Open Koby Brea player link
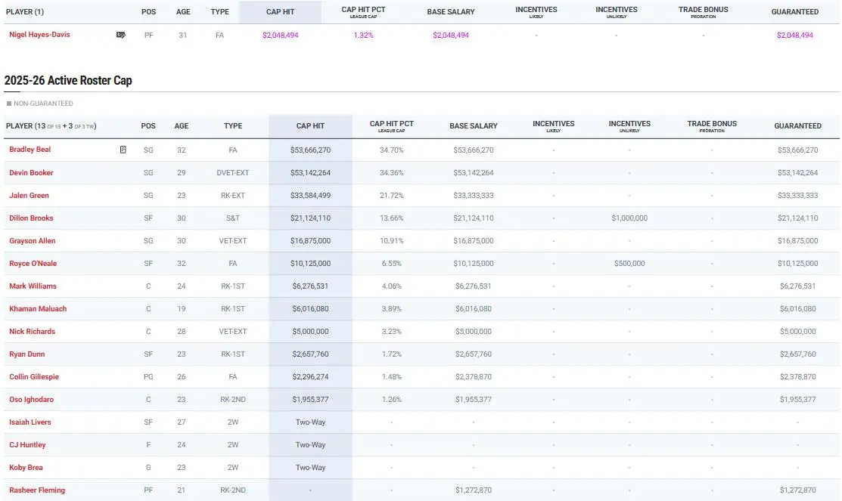Viewport: 842px width, 501px height. (26, 467)
